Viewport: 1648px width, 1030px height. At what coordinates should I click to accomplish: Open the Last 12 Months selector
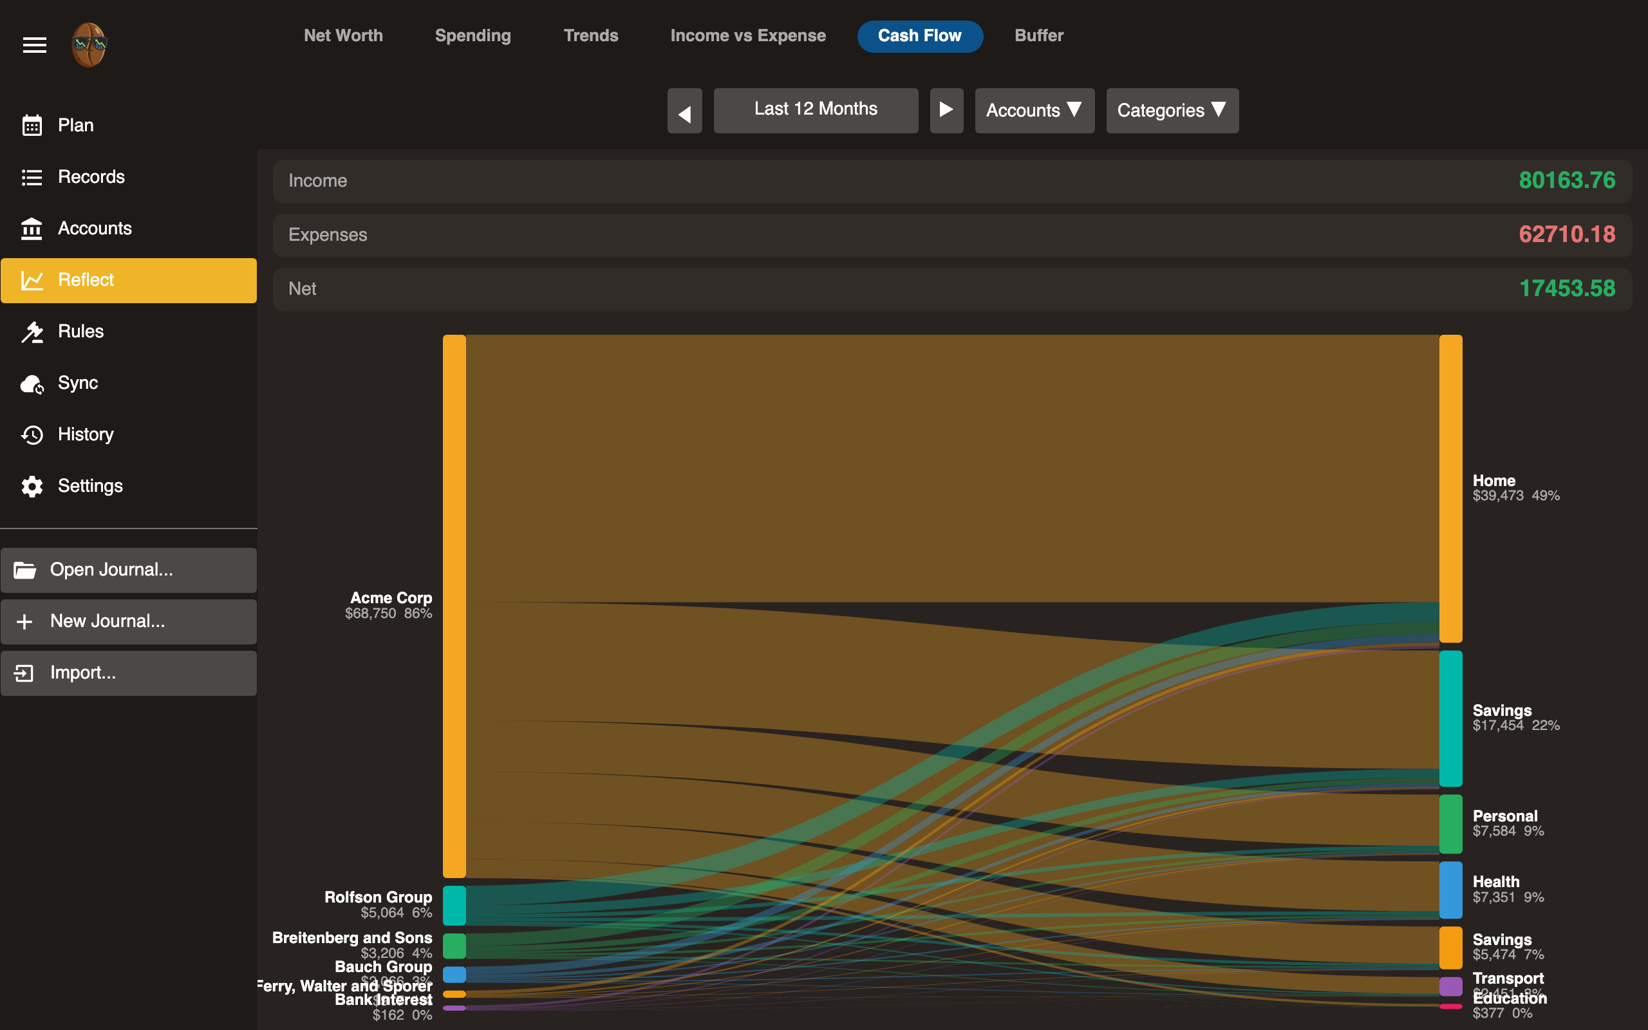point(815,109)
